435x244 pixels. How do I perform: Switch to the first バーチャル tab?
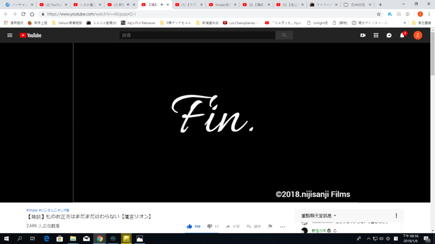tap(19, 4)
